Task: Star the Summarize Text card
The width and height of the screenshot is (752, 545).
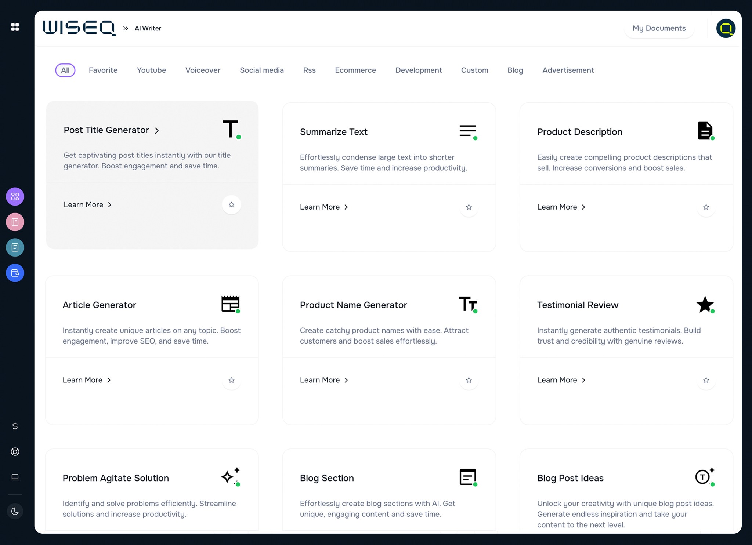Action: coord(469,207)
